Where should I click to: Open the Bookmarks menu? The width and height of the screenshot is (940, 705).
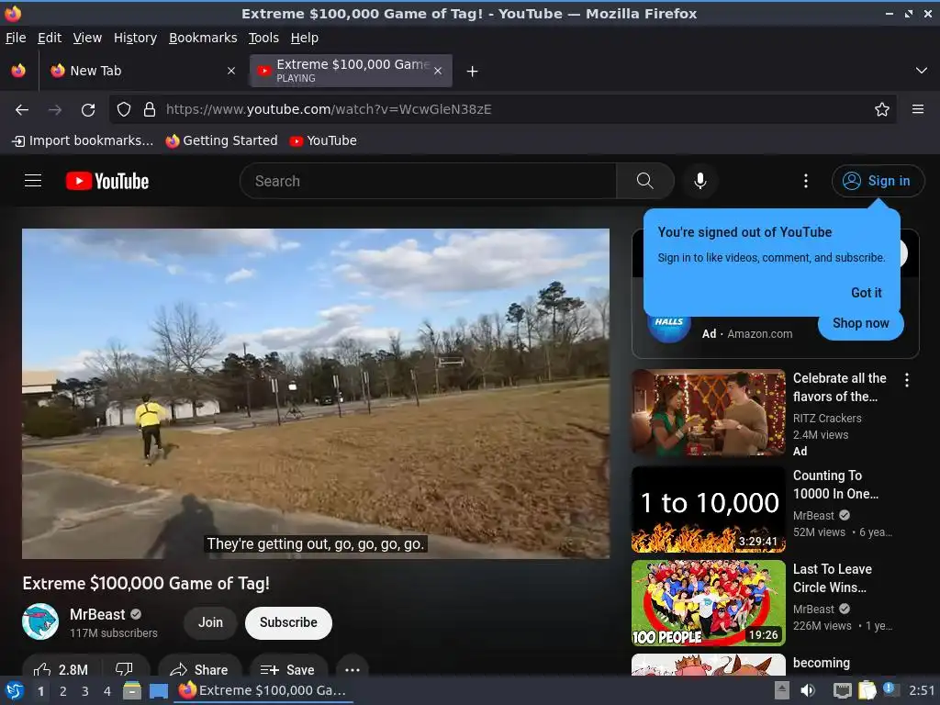(203, 38)
